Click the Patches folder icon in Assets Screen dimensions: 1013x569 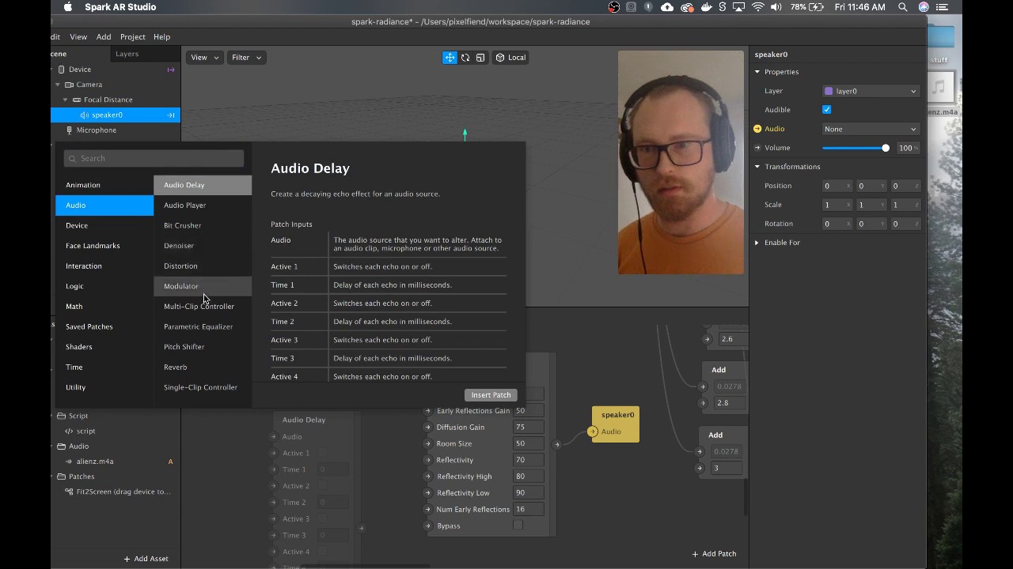[x=61, y=477]
